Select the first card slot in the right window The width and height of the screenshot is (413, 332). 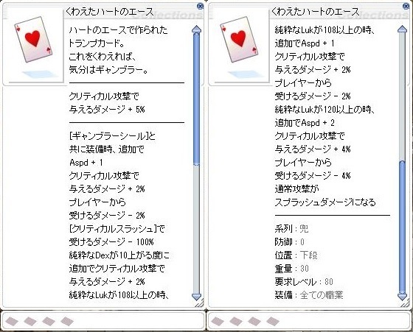pyautogui.click(x=218, y=321)
